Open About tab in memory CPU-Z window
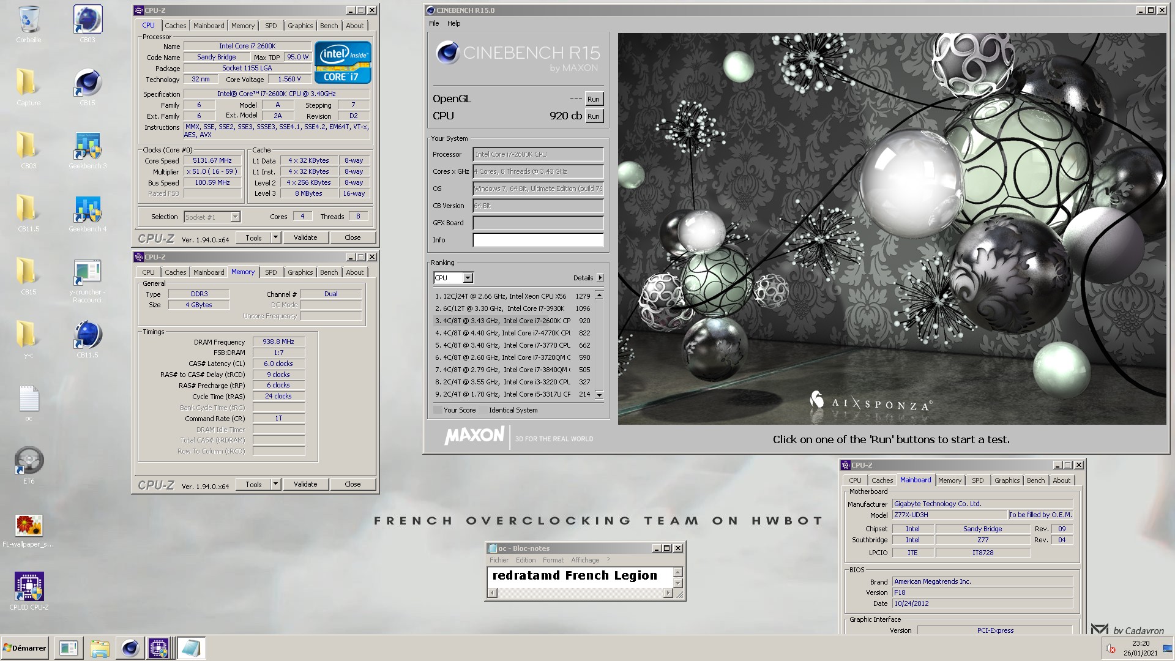 pos(354,272)
